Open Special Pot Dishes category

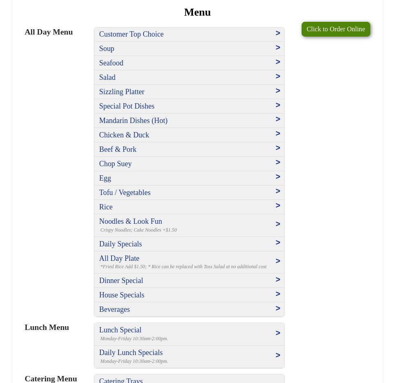tap(127, 106)
